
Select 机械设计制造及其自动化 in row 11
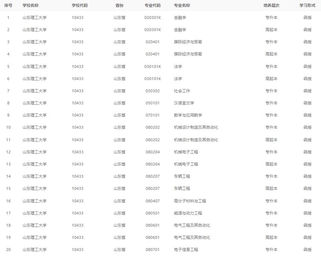click(196, 140)
